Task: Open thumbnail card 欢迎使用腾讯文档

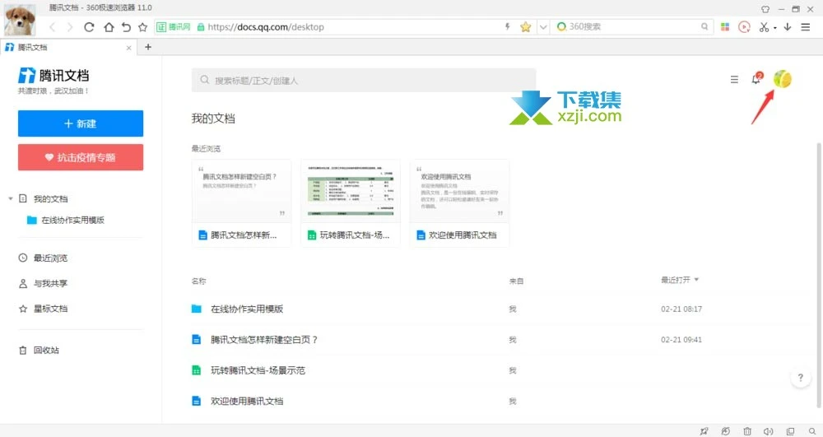Action: [x=460, y=203]
